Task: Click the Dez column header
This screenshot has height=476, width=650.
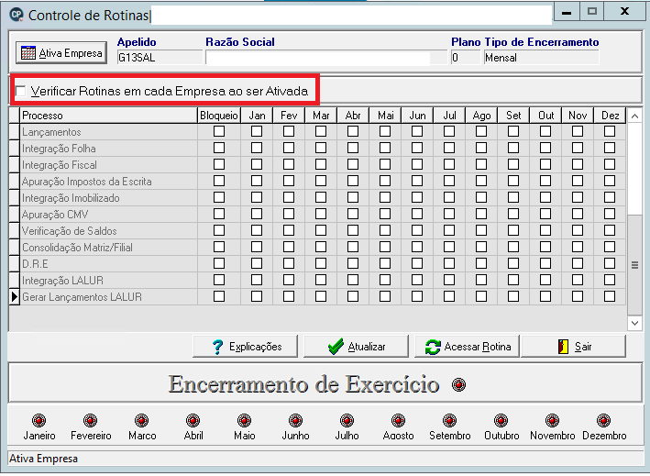Action: (x=610, y=116)
